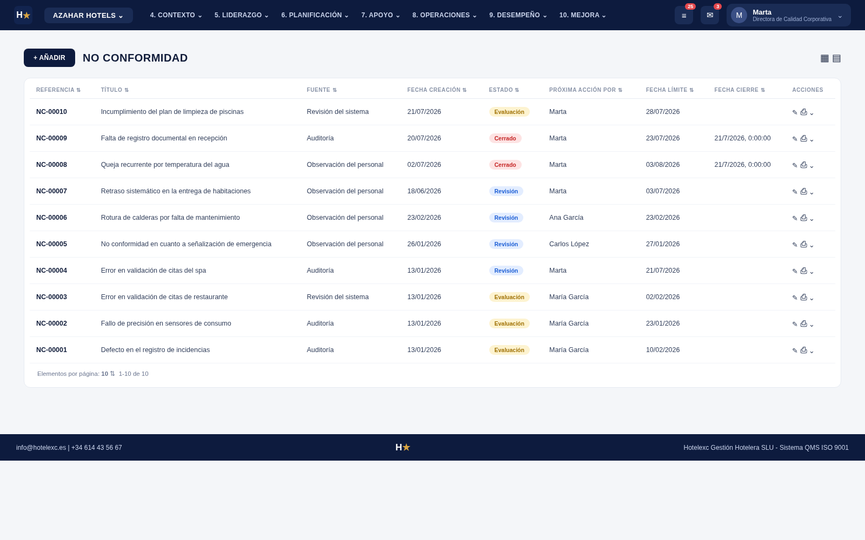The image size is (865, 540).
Task: Click the H-star logo in the top bar
Action: [x=23, y=15]
